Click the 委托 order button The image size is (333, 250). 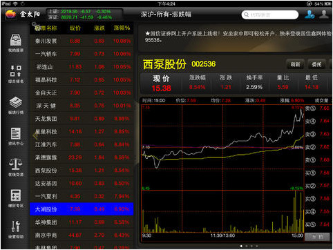[x=317, y=64]
